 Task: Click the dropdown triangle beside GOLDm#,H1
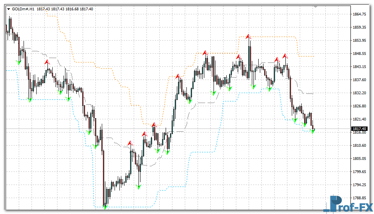[9, 9]
